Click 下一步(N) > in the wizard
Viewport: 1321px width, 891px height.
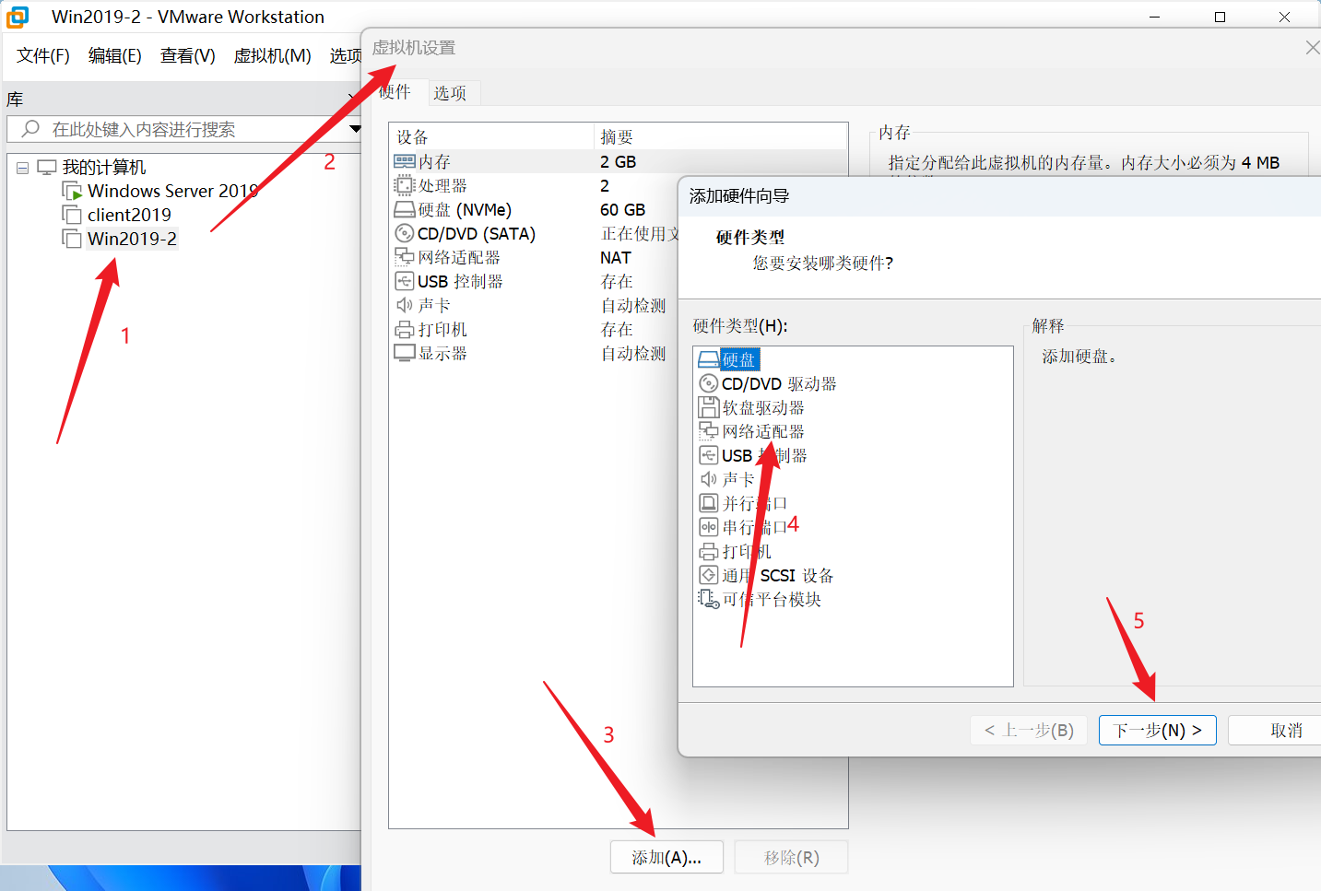[1158, 731]
